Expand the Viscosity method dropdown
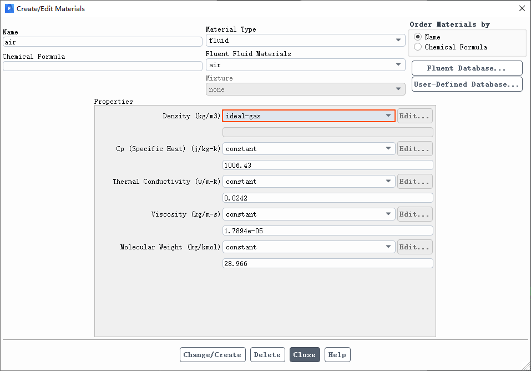531x371 pixels. (x=309, y=214)
